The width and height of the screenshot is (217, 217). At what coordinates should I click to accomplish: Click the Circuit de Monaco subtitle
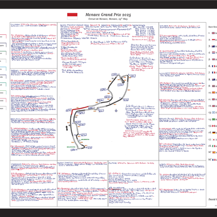[108, 19]
